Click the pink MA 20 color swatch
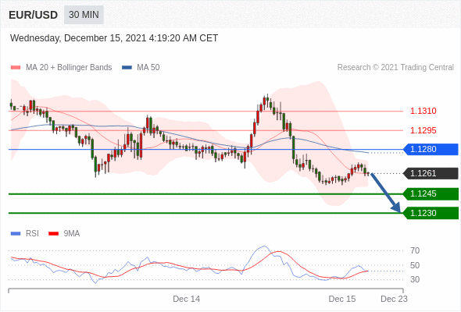The image size is (461, 312). (16, 68)
